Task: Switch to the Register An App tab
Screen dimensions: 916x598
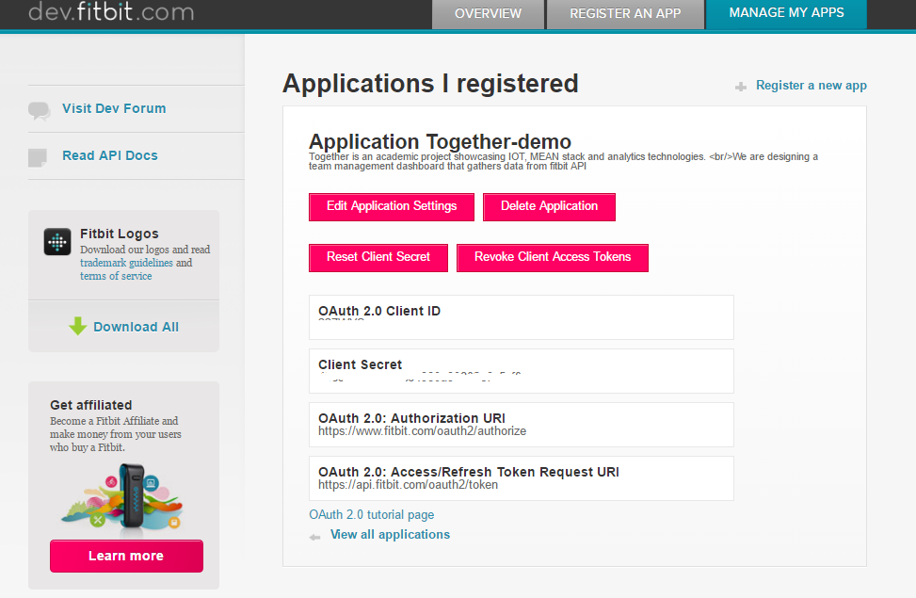Action: [x=624, y=13]
